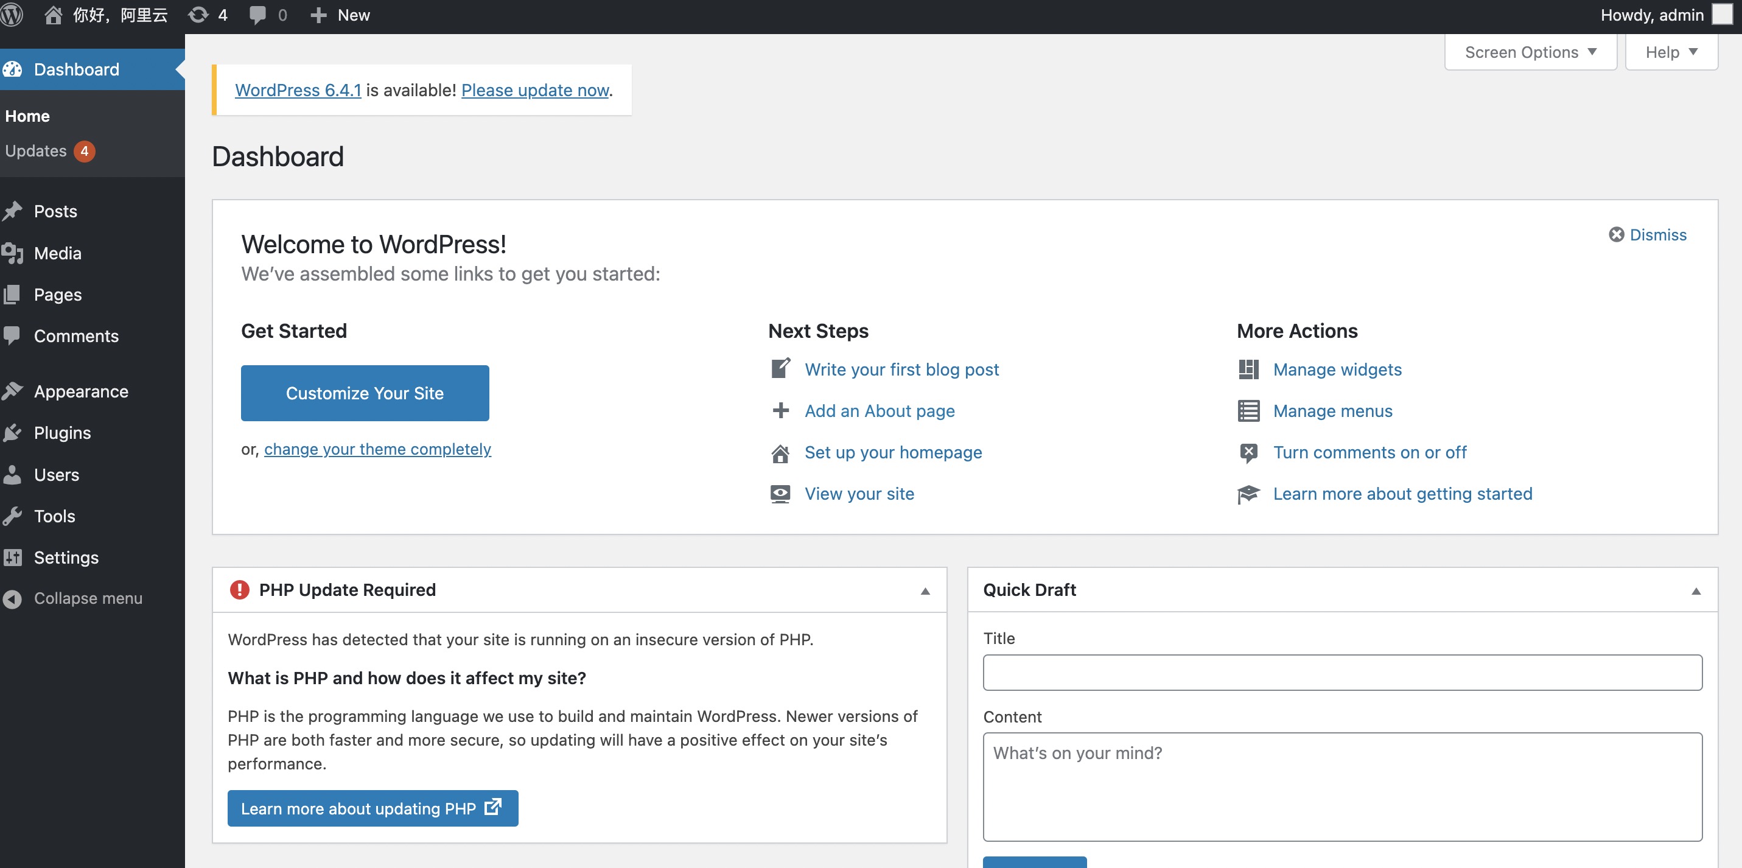Click the comment-x icon beside Turn comments on or off
This screenshot has width=1742, height=868.
click(1248, 452)
